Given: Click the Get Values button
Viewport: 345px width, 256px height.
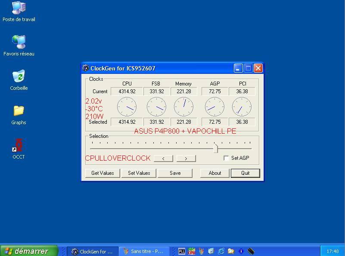Looking at the screenshot, I should [x=103, y=173].
